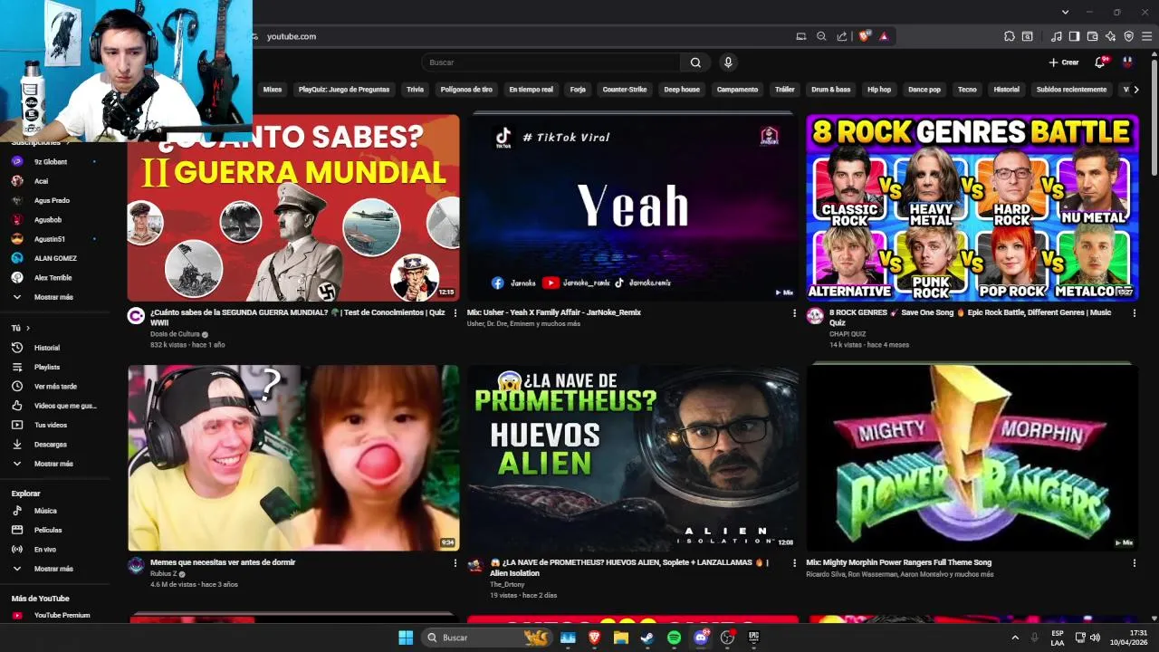
Task: Open the Dosis de Cultura channel link
Action: tap(175, 334)
